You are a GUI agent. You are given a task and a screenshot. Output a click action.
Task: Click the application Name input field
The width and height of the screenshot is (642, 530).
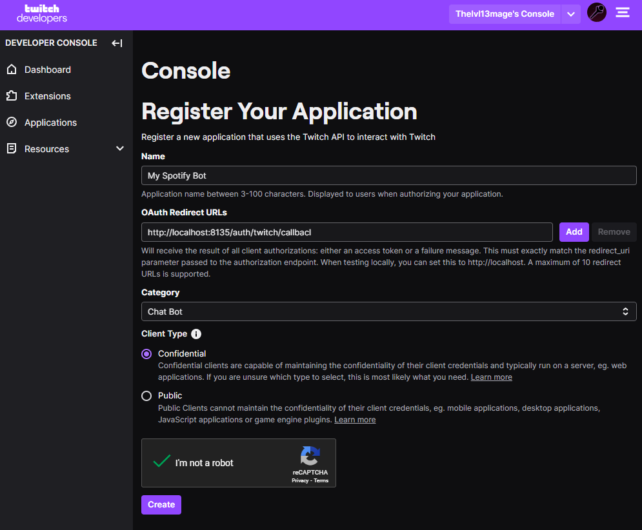[x=388, y=175]
